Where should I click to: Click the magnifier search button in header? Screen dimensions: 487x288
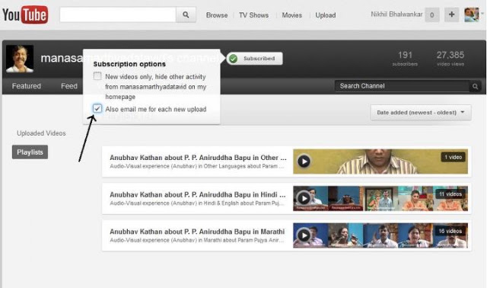(186, 14)
